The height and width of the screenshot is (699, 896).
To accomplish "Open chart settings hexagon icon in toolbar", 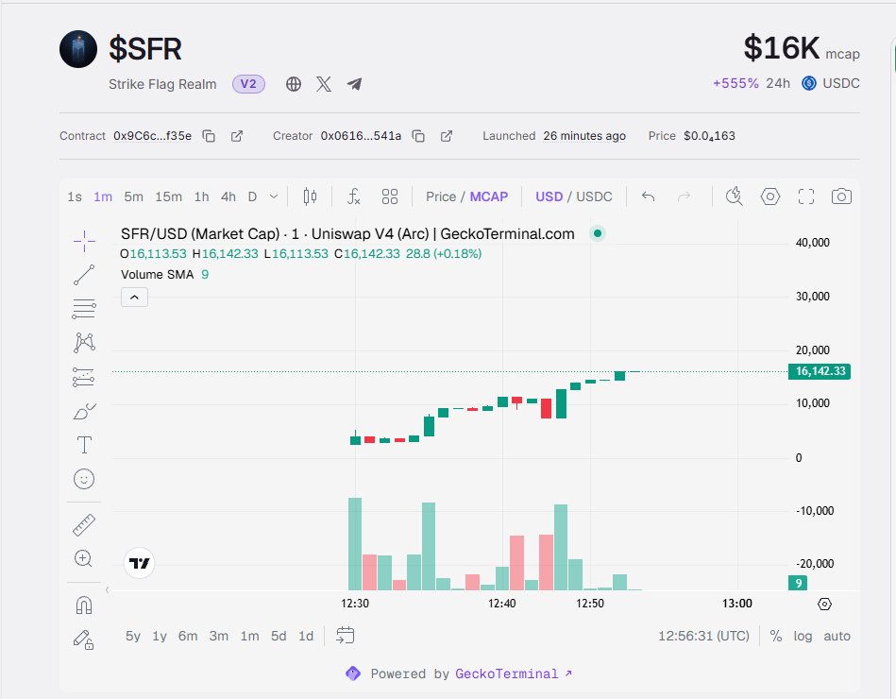I will pos(770,196).
